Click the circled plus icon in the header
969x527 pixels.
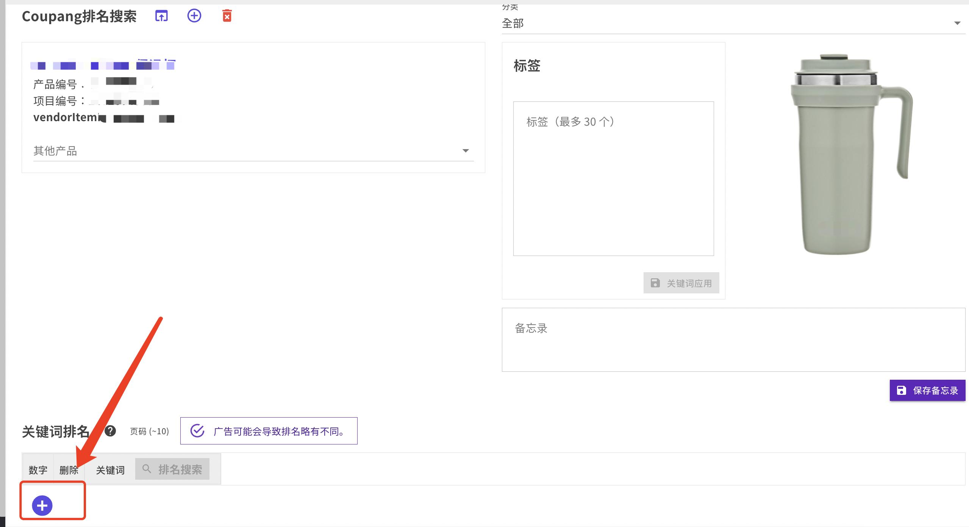coord(194,16)
